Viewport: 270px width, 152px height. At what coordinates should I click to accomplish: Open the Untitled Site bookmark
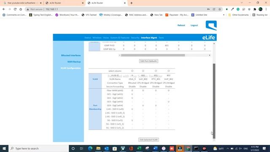point(199,15)
